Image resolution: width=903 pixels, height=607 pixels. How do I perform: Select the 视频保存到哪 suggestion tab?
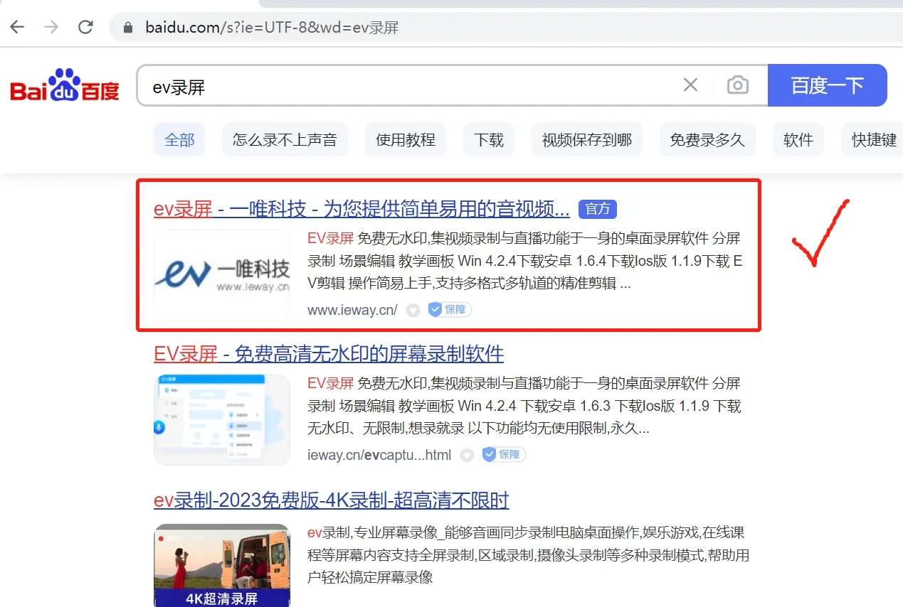coord(587,140)
